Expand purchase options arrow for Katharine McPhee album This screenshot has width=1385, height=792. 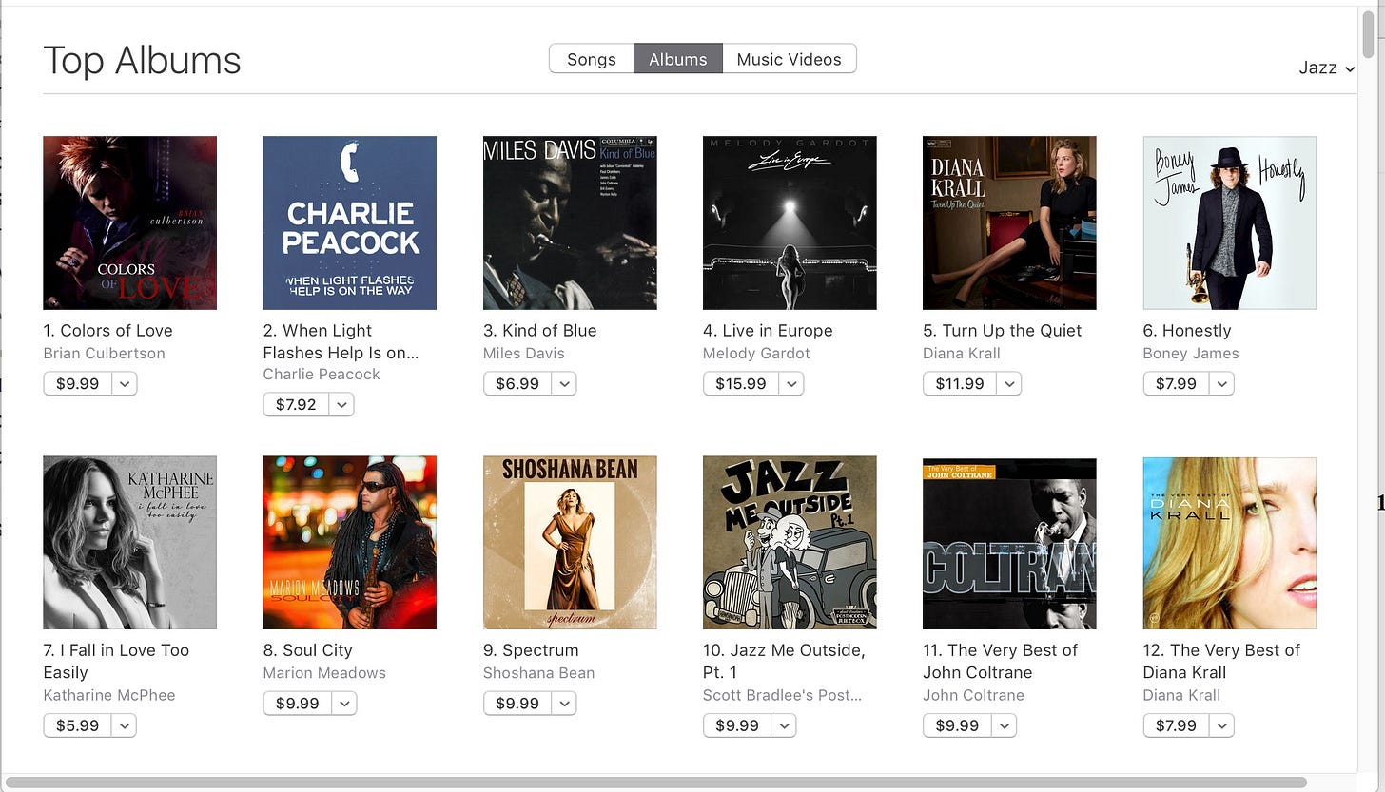[125, 725]
